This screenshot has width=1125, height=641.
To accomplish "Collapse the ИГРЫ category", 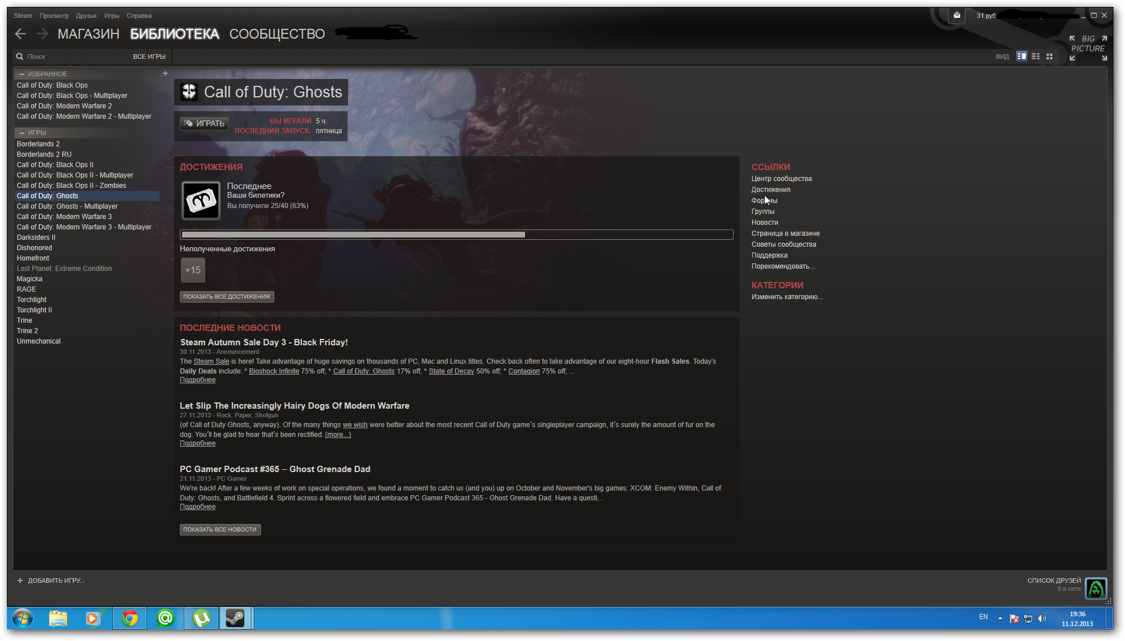I will pyautogui.click(x=22, y=133).
